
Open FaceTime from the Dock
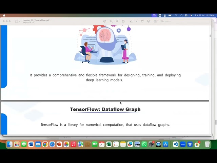tap(95, 144)
